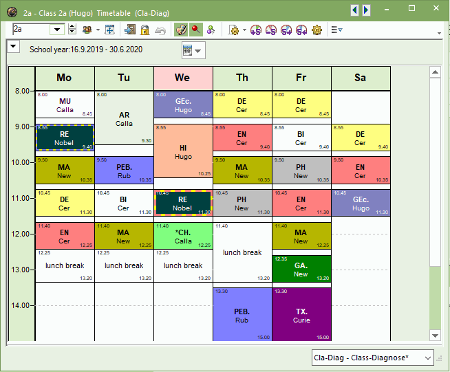Open the list filter toolbar menu
The image size is (450, 372).
pyautogui.click(x=336, y=30)
